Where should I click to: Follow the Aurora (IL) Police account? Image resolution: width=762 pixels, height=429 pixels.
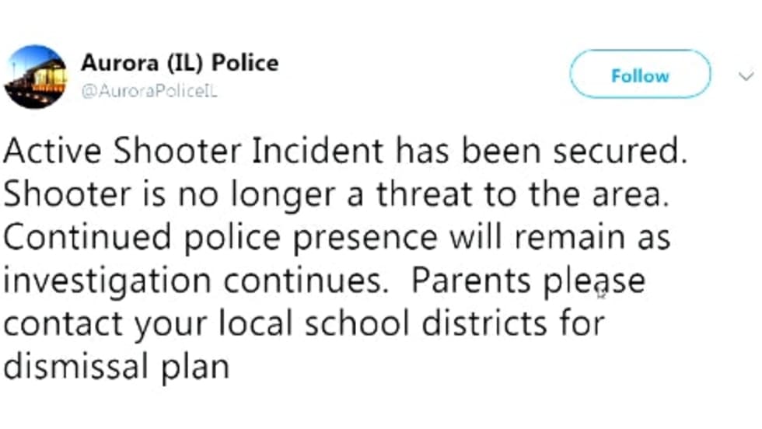click(x=640, y=75)
